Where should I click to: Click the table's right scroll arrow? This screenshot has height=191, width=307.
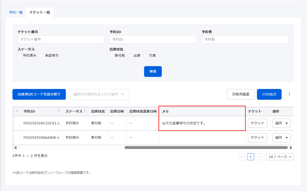pyautogui.click(x=291, y=148)
